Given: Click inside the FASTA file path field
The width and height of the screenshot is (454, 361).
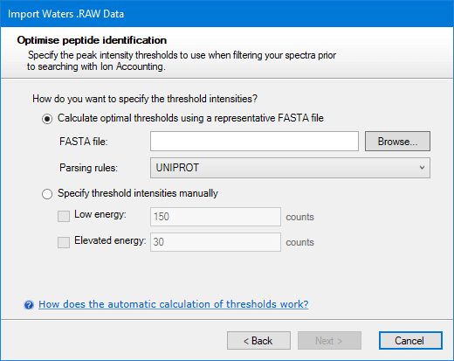Looking at the screenshot, I should point(254,142).
